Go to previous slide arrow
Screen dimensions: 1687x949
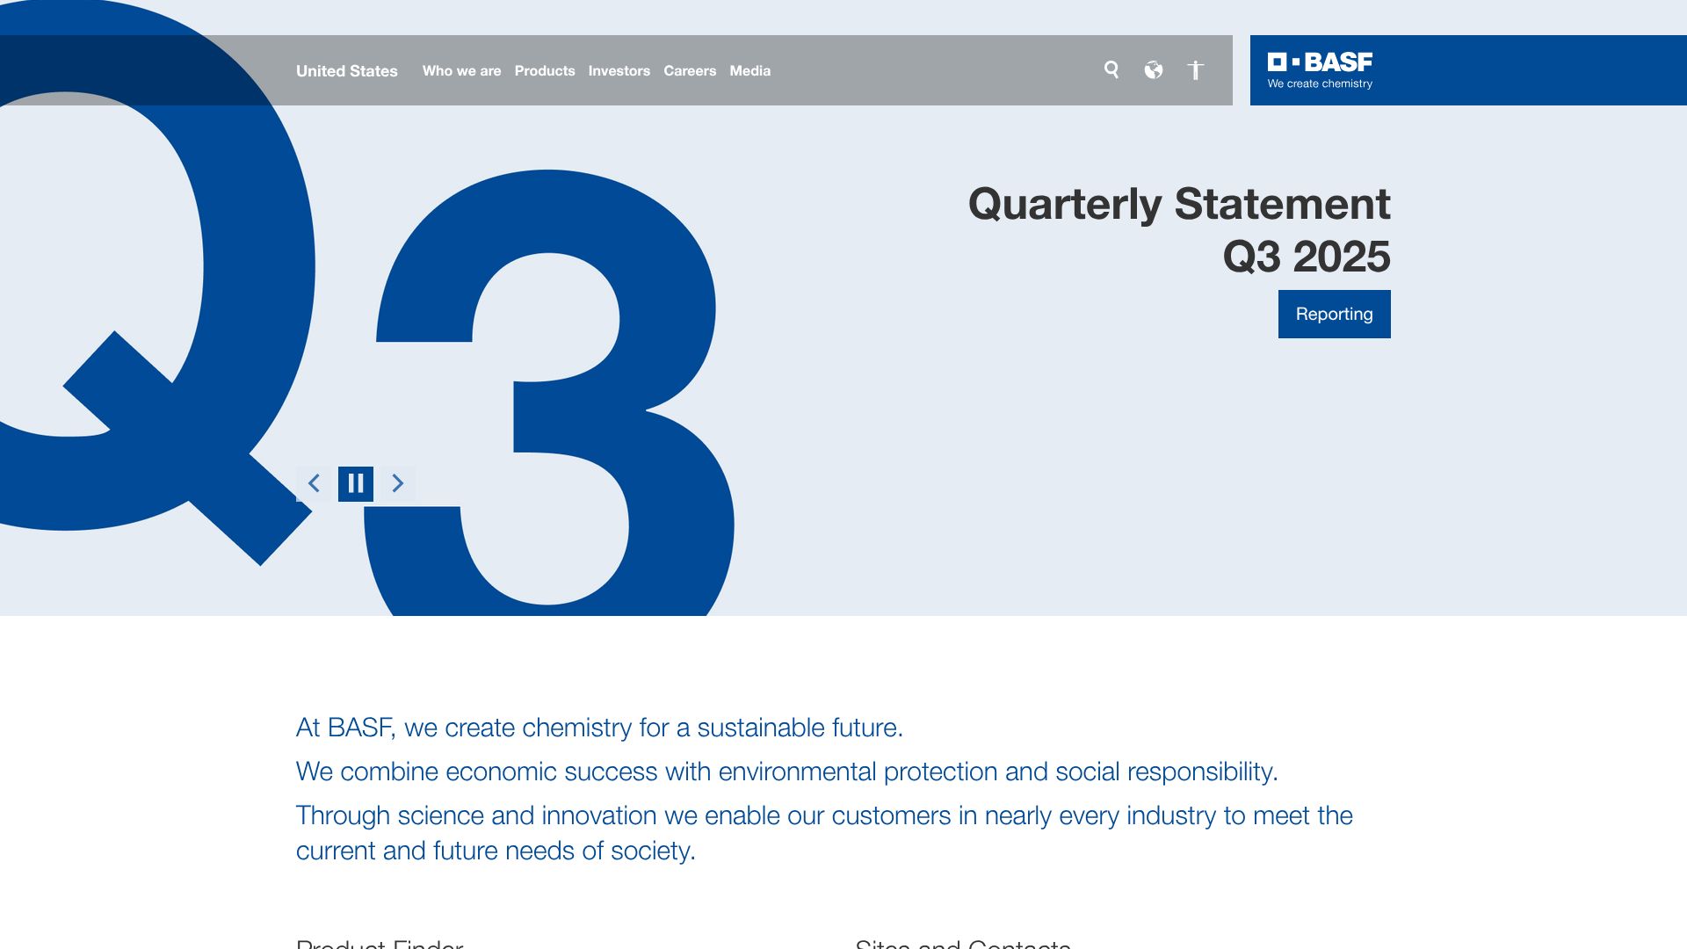coord(314,483)
